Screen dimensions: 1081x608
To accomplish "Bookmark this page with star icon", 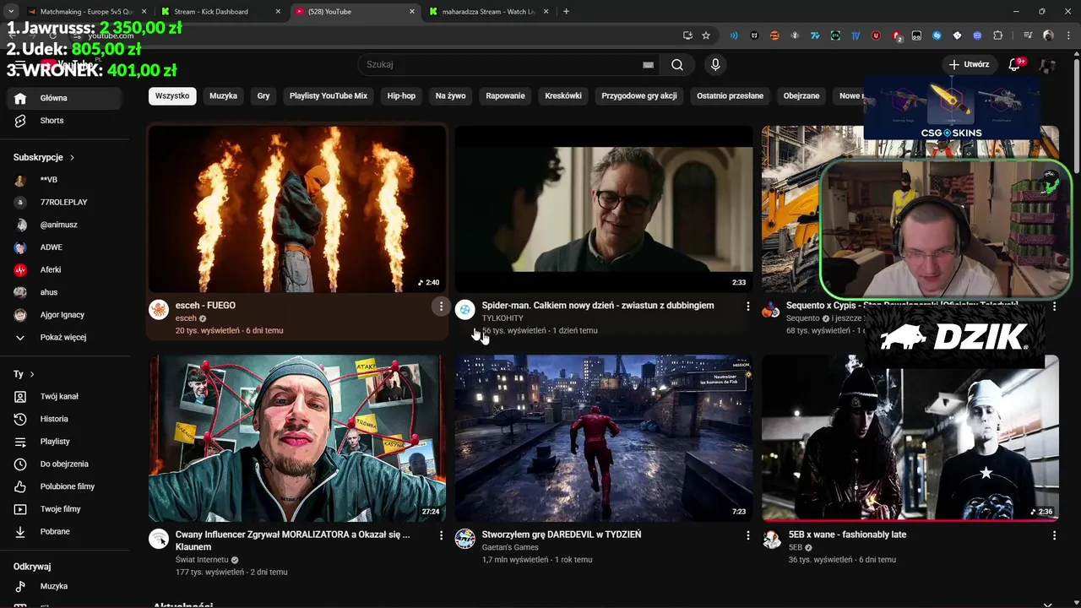I will 706,35.
